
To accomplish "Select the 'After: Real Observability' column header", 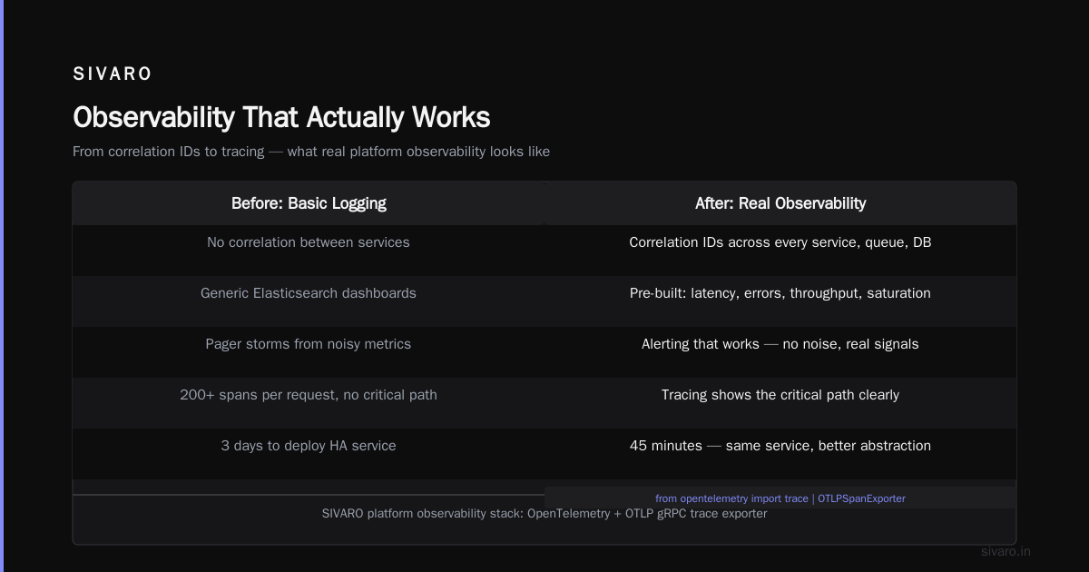I will coord(780,203).
